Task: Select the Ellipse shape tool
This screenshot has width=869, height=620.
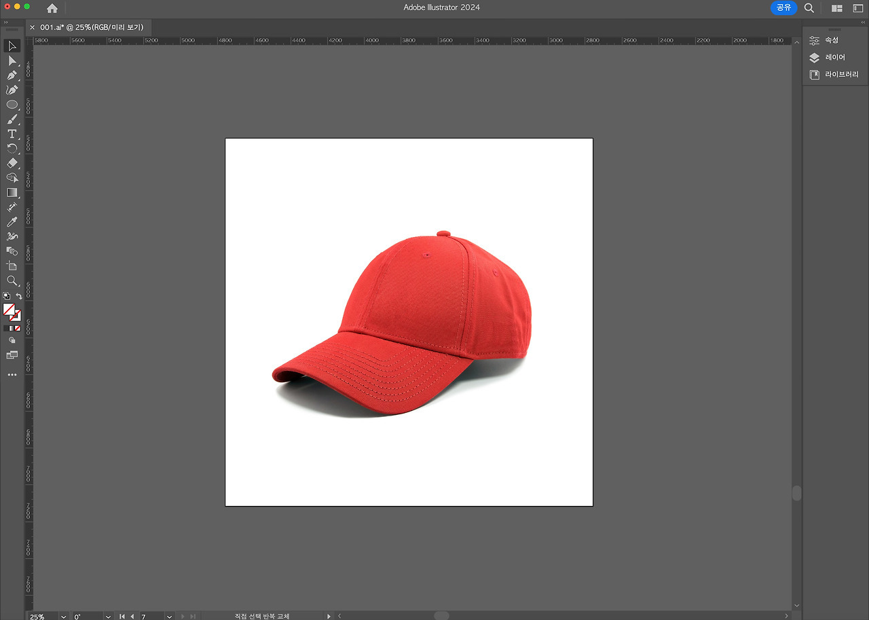Action: coord(12,105)
